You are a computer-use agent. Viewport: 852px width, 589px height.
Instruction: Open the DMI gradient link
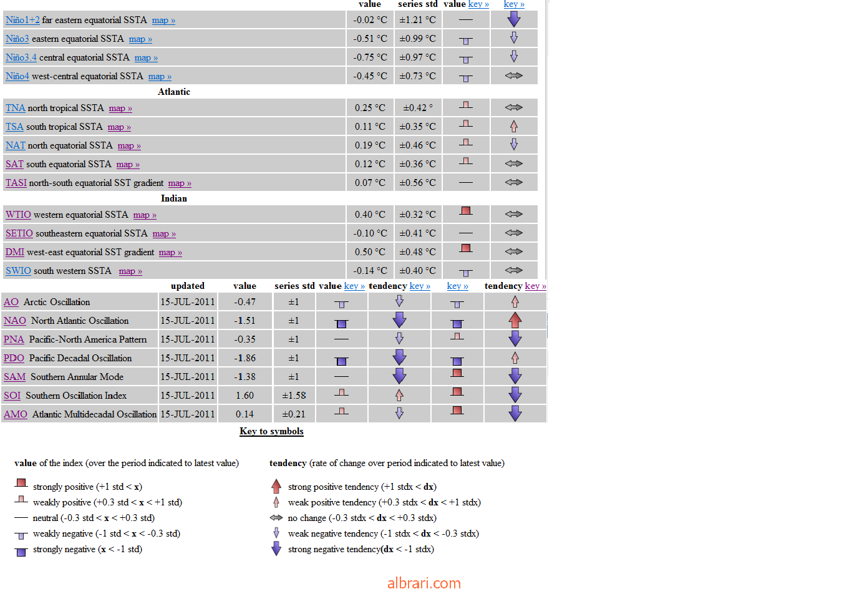[15, 252]
